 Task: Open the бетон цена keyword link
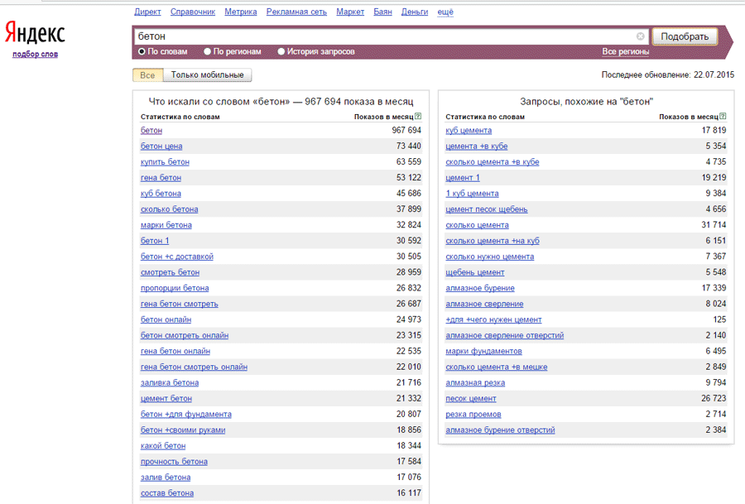point(161,146)
